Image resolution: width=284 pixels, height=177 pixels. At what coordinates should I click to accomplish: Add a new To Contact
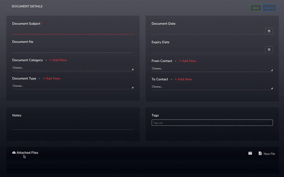pyautogui.click(x=183, y=79)
